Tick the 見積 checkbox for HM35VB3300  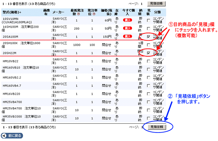coord(148,118)
